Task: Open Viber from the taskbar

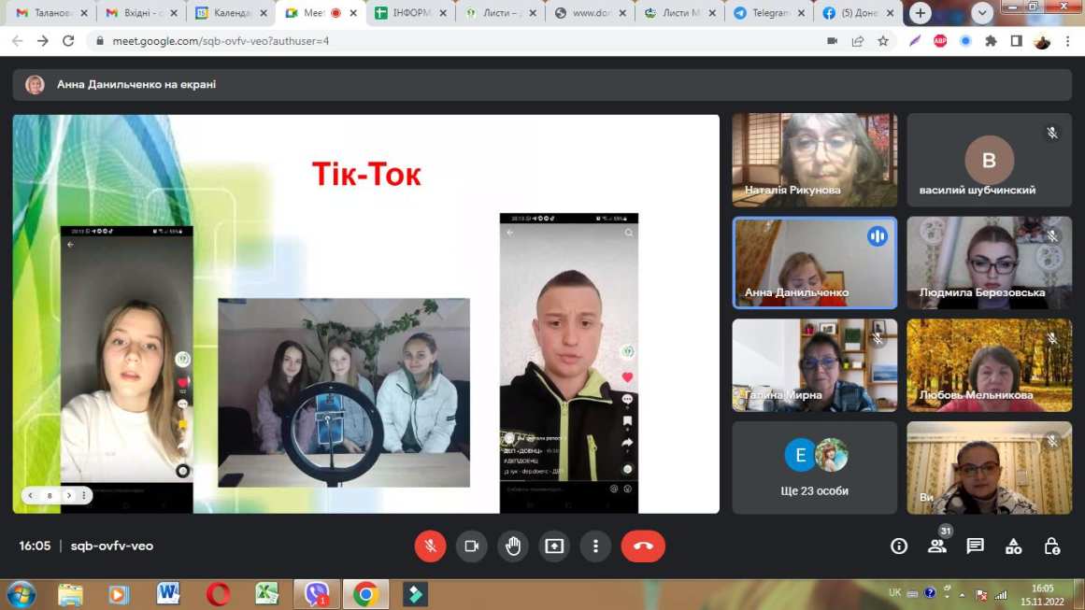Action: [317, 594]
